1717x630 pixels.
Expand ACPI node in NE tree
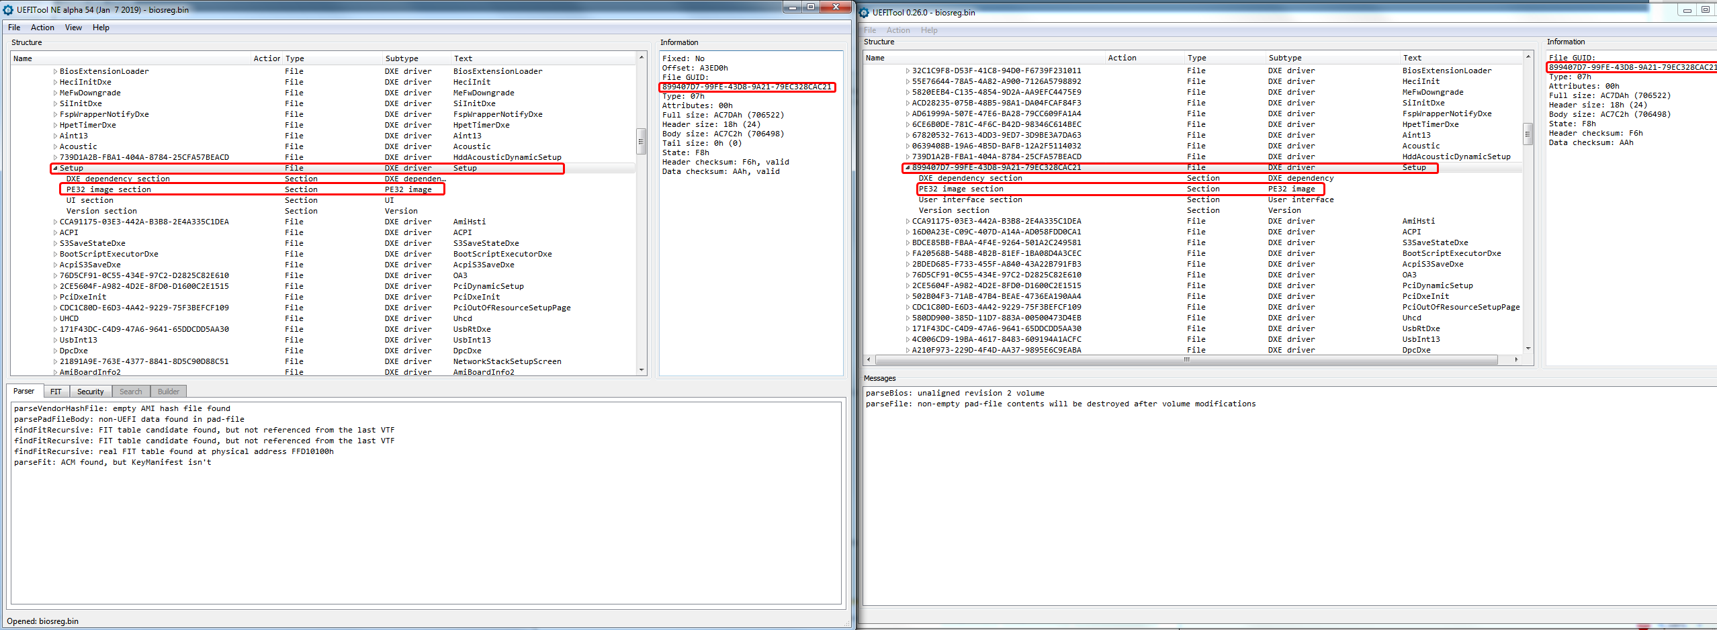point(55,232)
